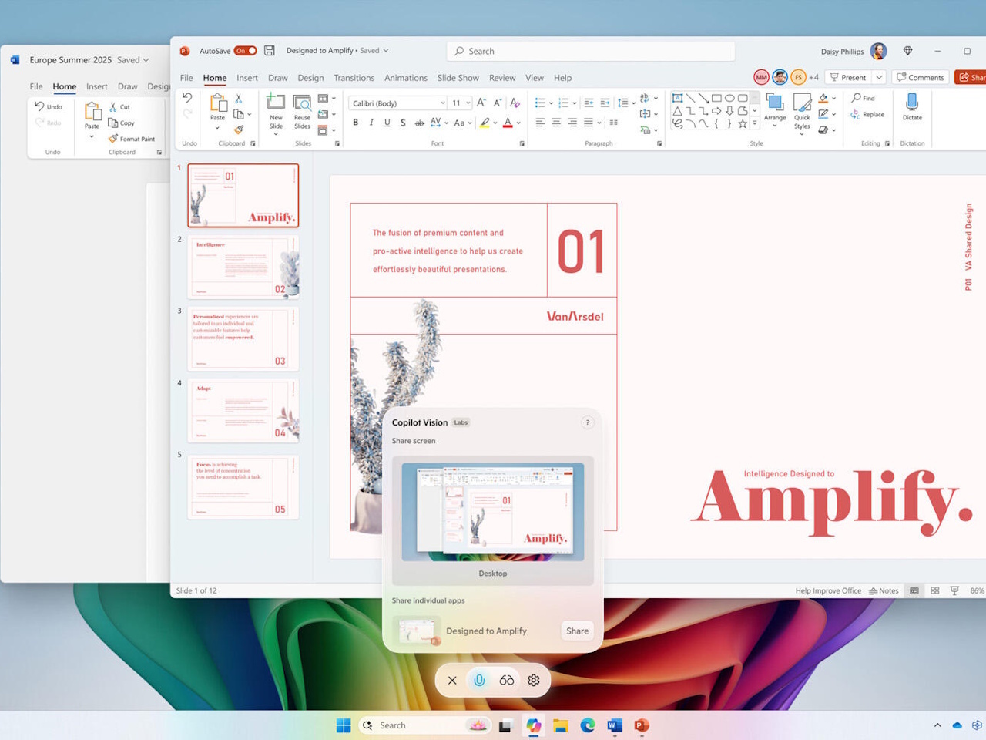Open Copilot voice settings gear

[534, 681]
